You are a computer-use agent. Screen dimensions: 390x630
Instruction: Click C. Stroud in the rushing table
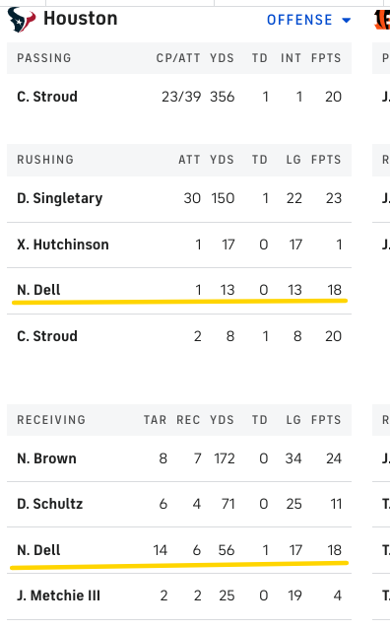pyautogui.click(x=47, y=336)
